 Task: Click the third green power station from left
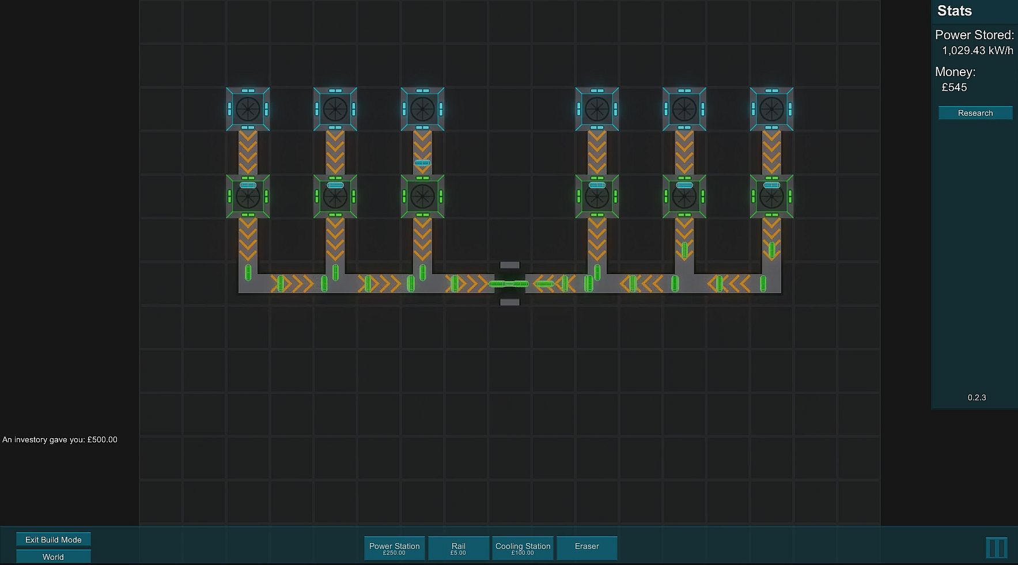click(422, 196)
